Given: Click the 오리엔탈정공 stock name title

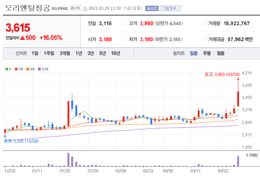Looking at the screenshot, I should click(x=28, y=8).
